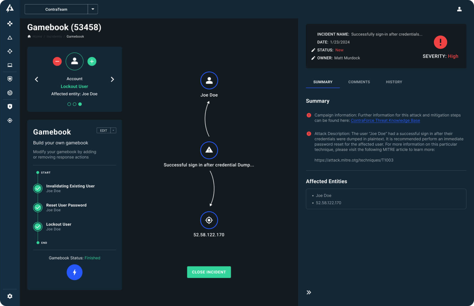Click the user profile icon top right
Screen dimensions: 474x306
pyautogui.click(x=459, y=9)
